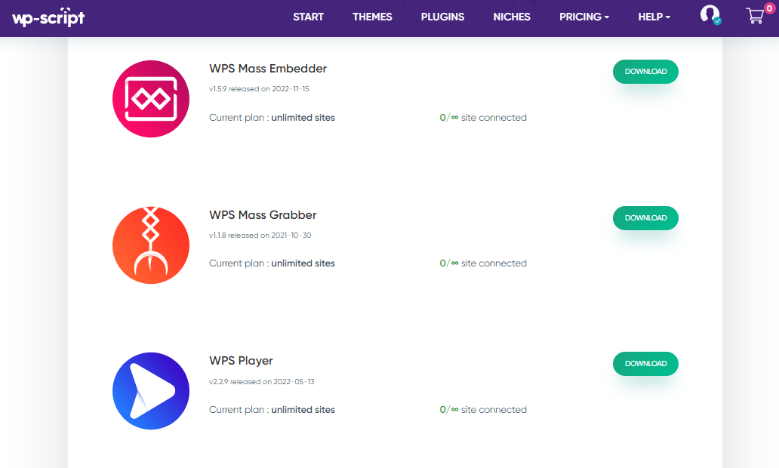Download the WPS Player plugin
Viewport: 779px width, 468px height.
tap(645, 364)
